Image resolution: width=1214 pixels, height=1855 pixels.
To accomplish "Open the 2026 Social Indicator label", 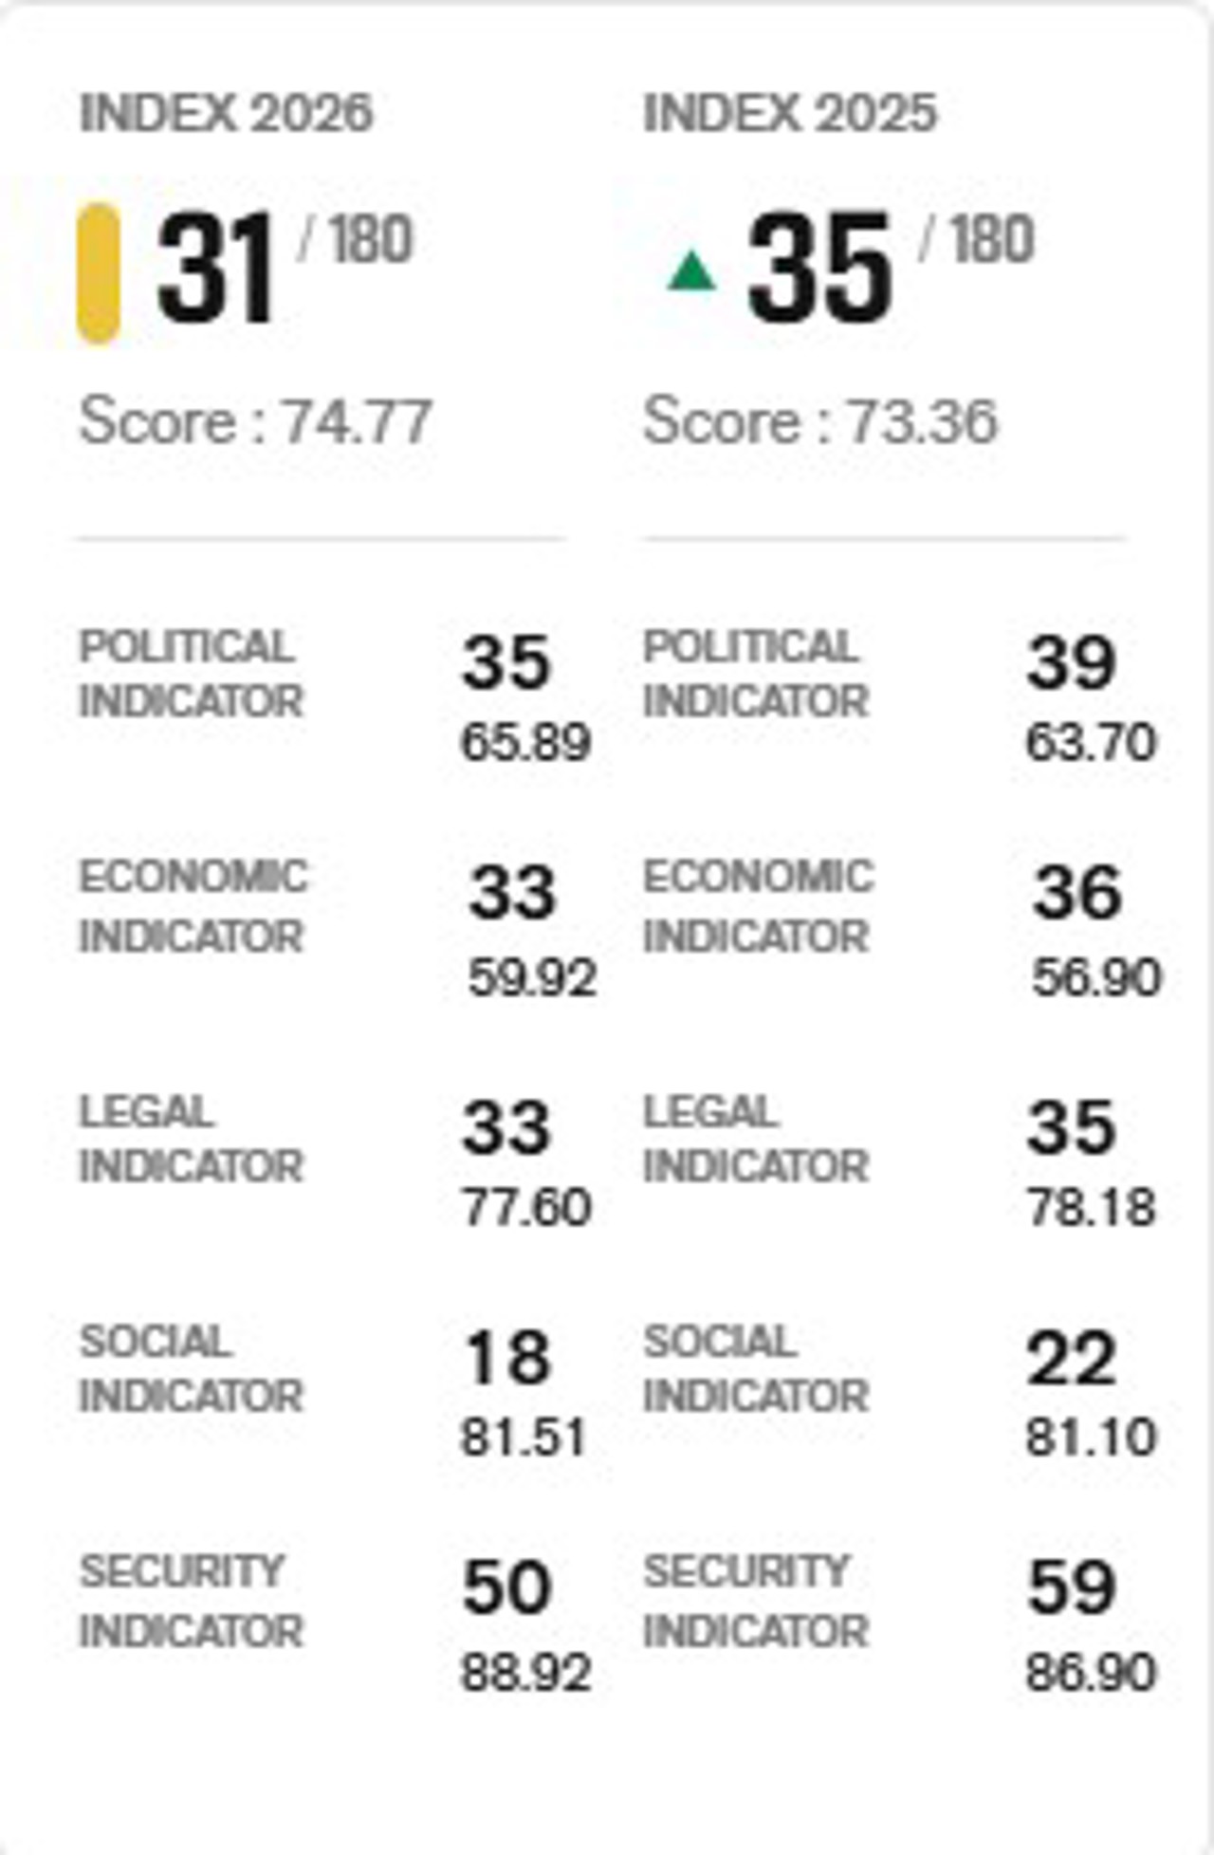I will point(191,1368).
